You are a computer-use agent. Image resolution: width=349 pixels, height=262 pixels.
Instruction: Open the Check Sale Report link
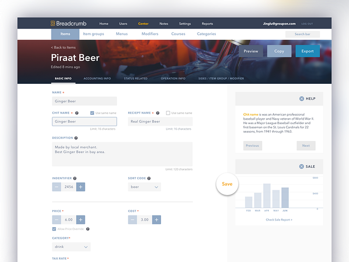[x=279, y=220]
